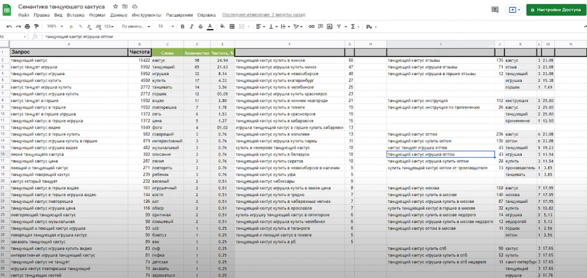Click the text color underlined A

[x=210, y=27]
